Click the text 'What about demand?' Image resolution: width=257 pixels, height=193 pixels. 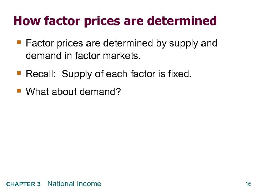(x=74, y=93)
